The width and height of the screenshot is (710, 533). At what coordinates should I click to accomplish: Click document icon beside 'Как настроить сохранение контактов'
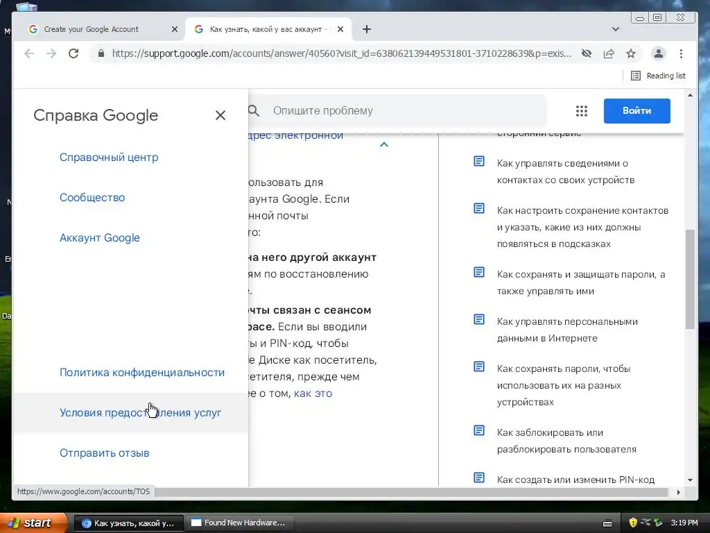(479, 208)
